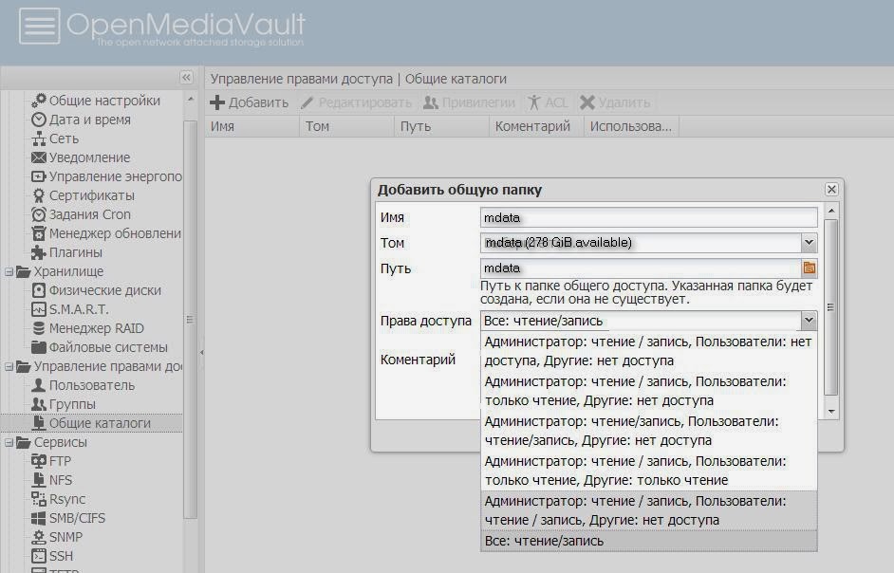894x573 pixels.
Task: Open the Update Manager icon
Action: (38, 233)
